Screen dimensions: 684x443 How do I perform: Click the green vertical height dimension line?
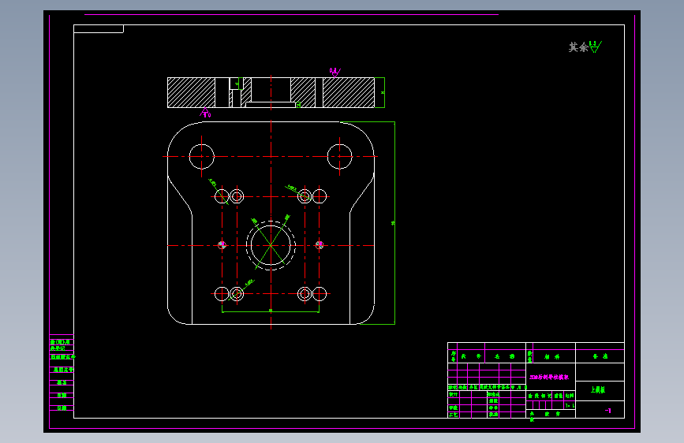394,223
